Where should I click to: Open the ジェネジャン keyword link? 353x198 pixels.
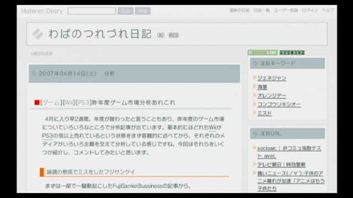coord(272,78)
